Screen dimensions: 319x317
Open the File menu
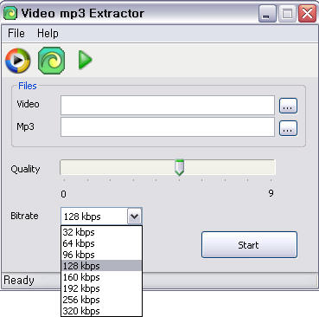16,34
